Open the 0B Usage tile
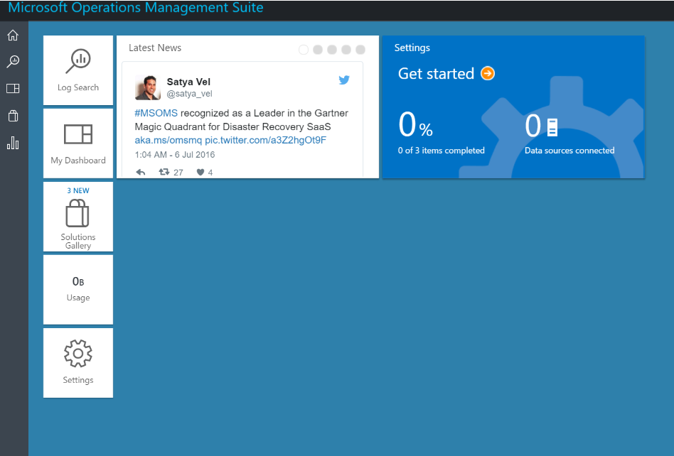The height and width of the screenshot is (456, 674). click(x=78, y=290)
